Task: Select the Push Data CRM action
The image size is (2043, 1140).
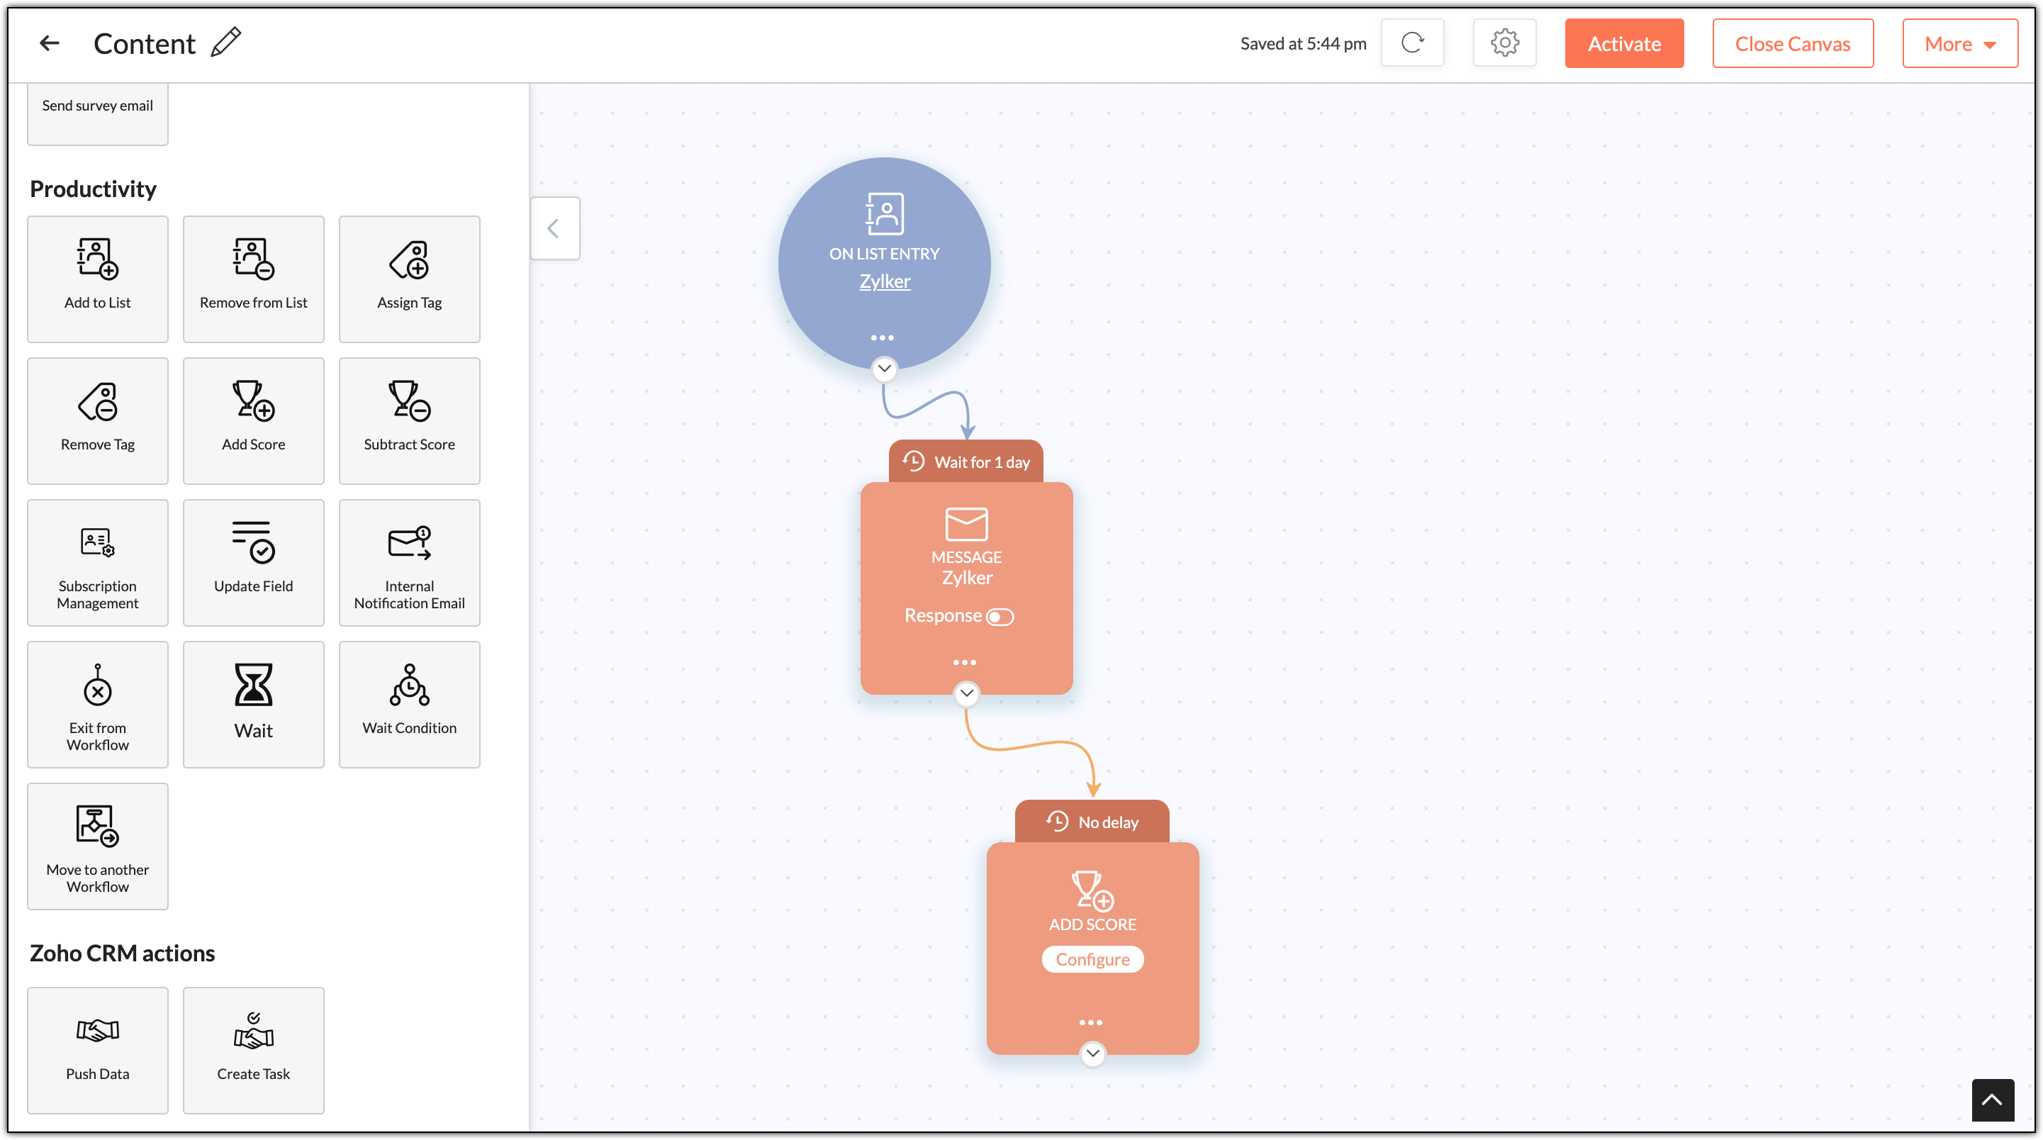Action: [x=98, y=1051]
